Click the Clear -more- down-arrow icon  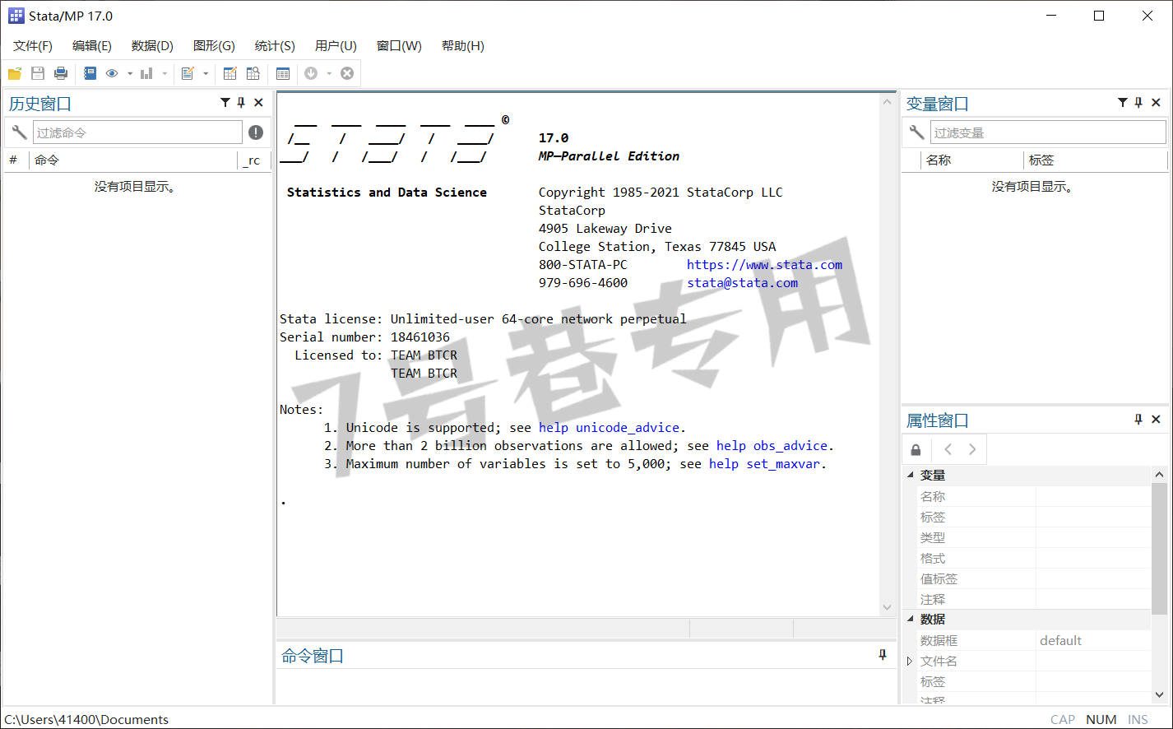pyautogui.click(x=311, y=73)
